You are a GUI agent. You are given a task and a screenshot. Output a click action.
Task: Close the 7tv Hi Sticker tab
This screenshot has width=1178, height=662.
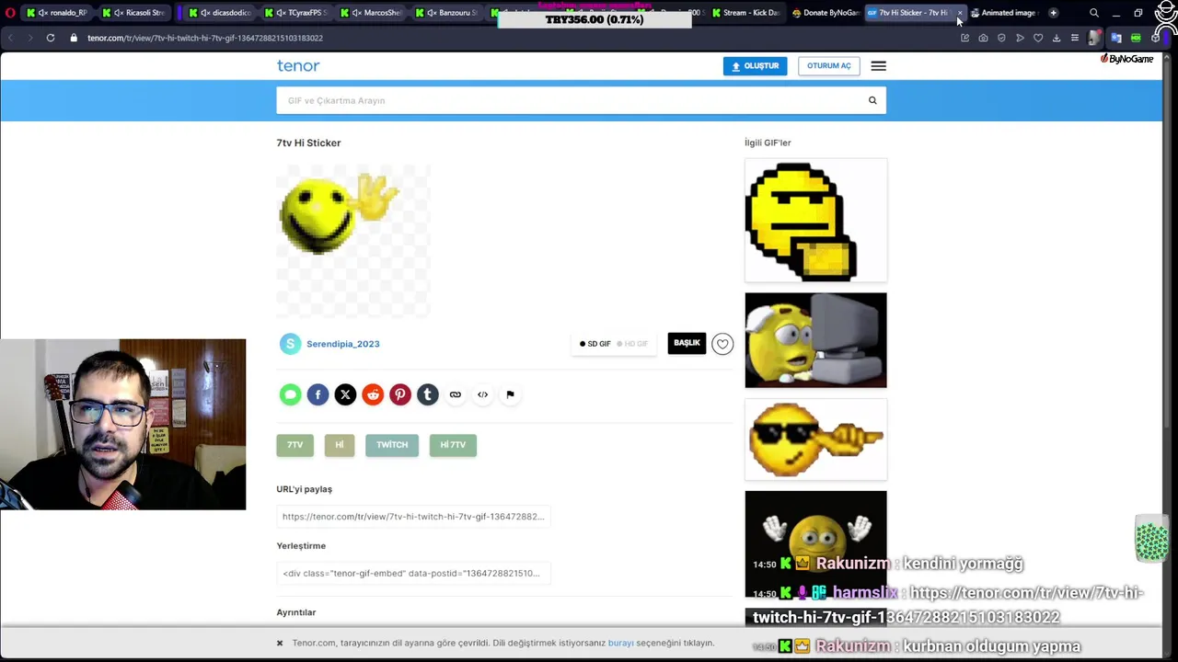point(959,13)
